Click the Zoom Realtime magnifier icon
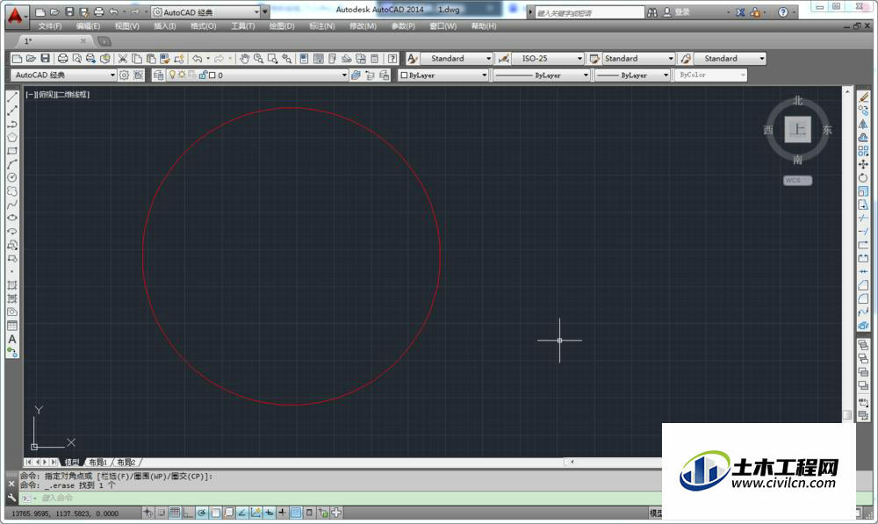This screenshot has width=878, height=524. (x=258, y=58)
